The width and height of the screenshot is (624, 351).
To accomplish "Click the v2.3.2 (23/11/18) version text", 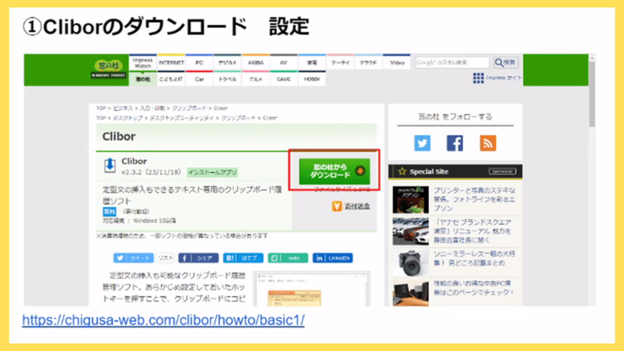I will (x=152, y=172).
